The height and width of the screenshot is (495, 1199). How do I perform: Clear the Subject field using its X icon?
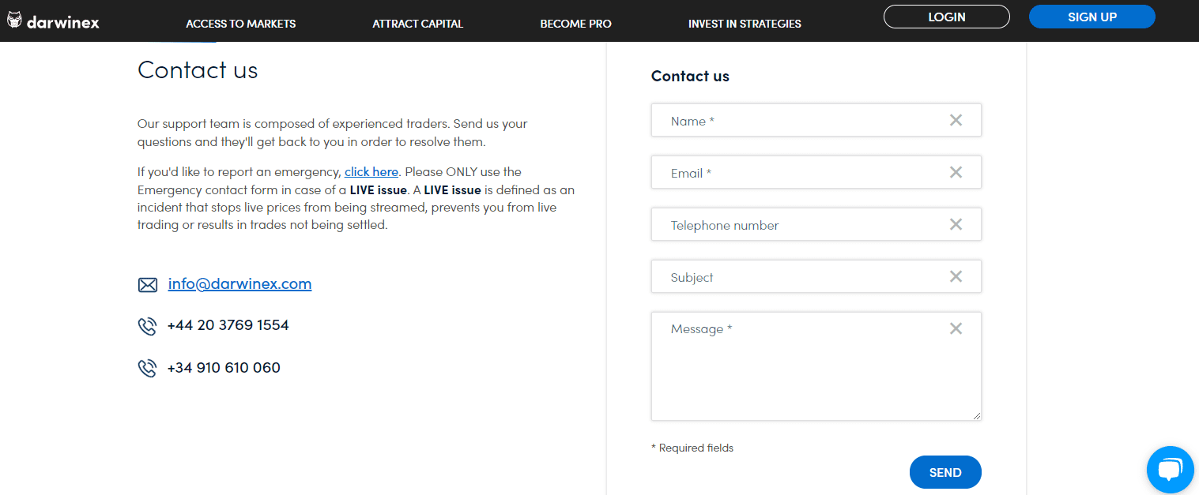tap(956, 276)
